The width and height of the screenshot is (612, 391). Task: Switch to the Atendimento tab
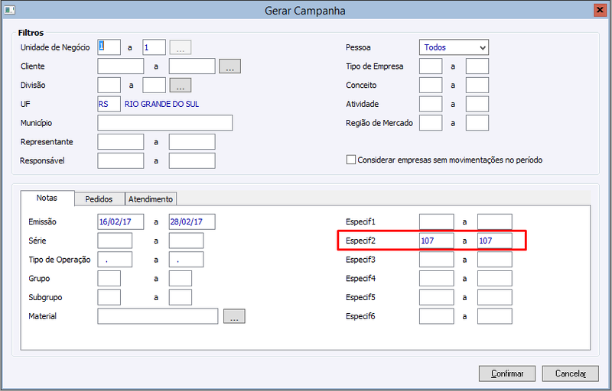pyautogui.click(x=151, y=199)
